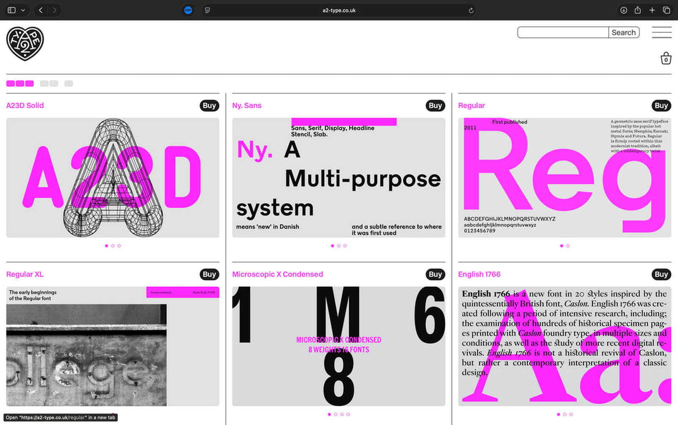The width and height of the screenshot is (678, 425).
Task: Select the second slide dot under A23D Solid
Action: [x=113, y=246]
